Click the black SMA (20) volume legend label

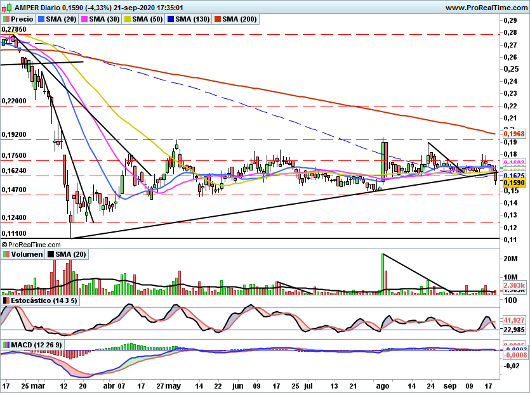point(70,254)
